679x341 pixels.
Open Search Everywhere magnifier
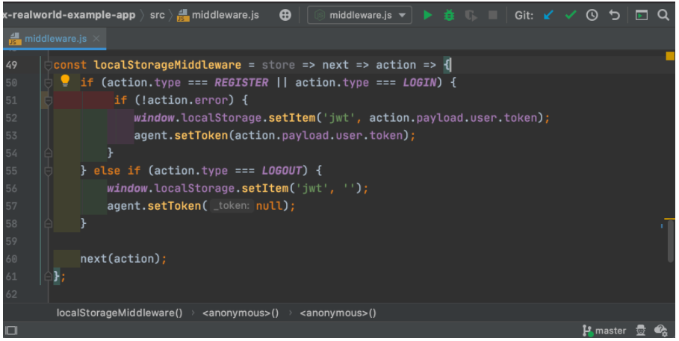pos(663,15)
